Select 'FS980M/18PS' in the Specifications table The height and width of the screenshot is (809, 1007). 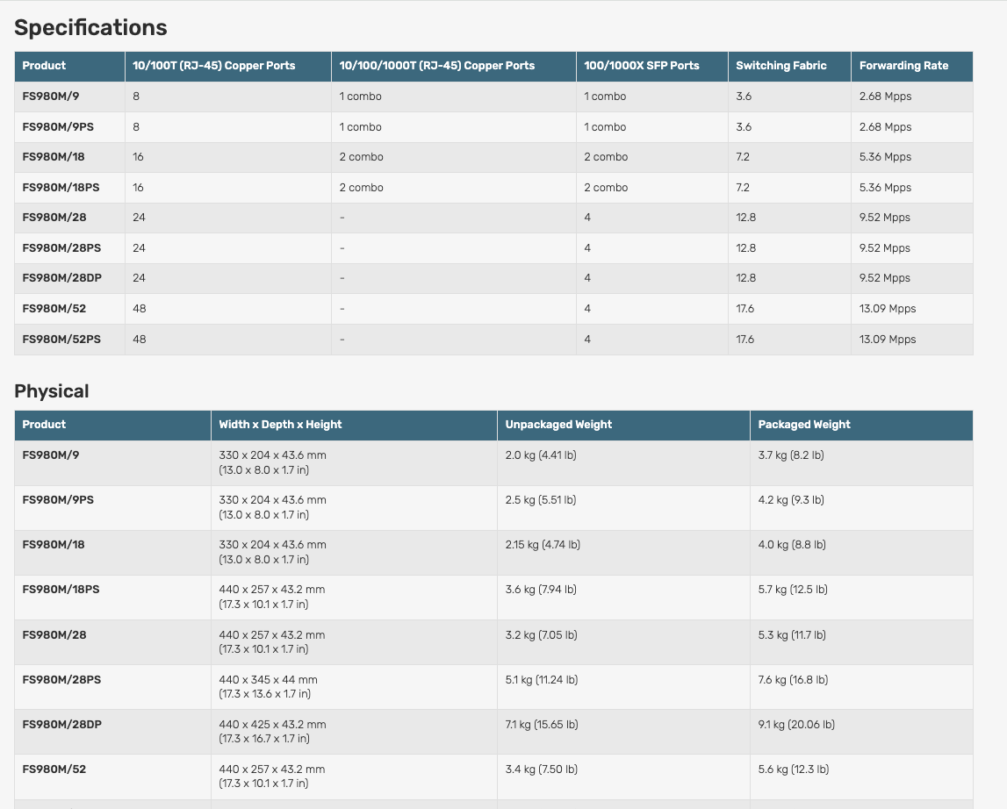61,188
